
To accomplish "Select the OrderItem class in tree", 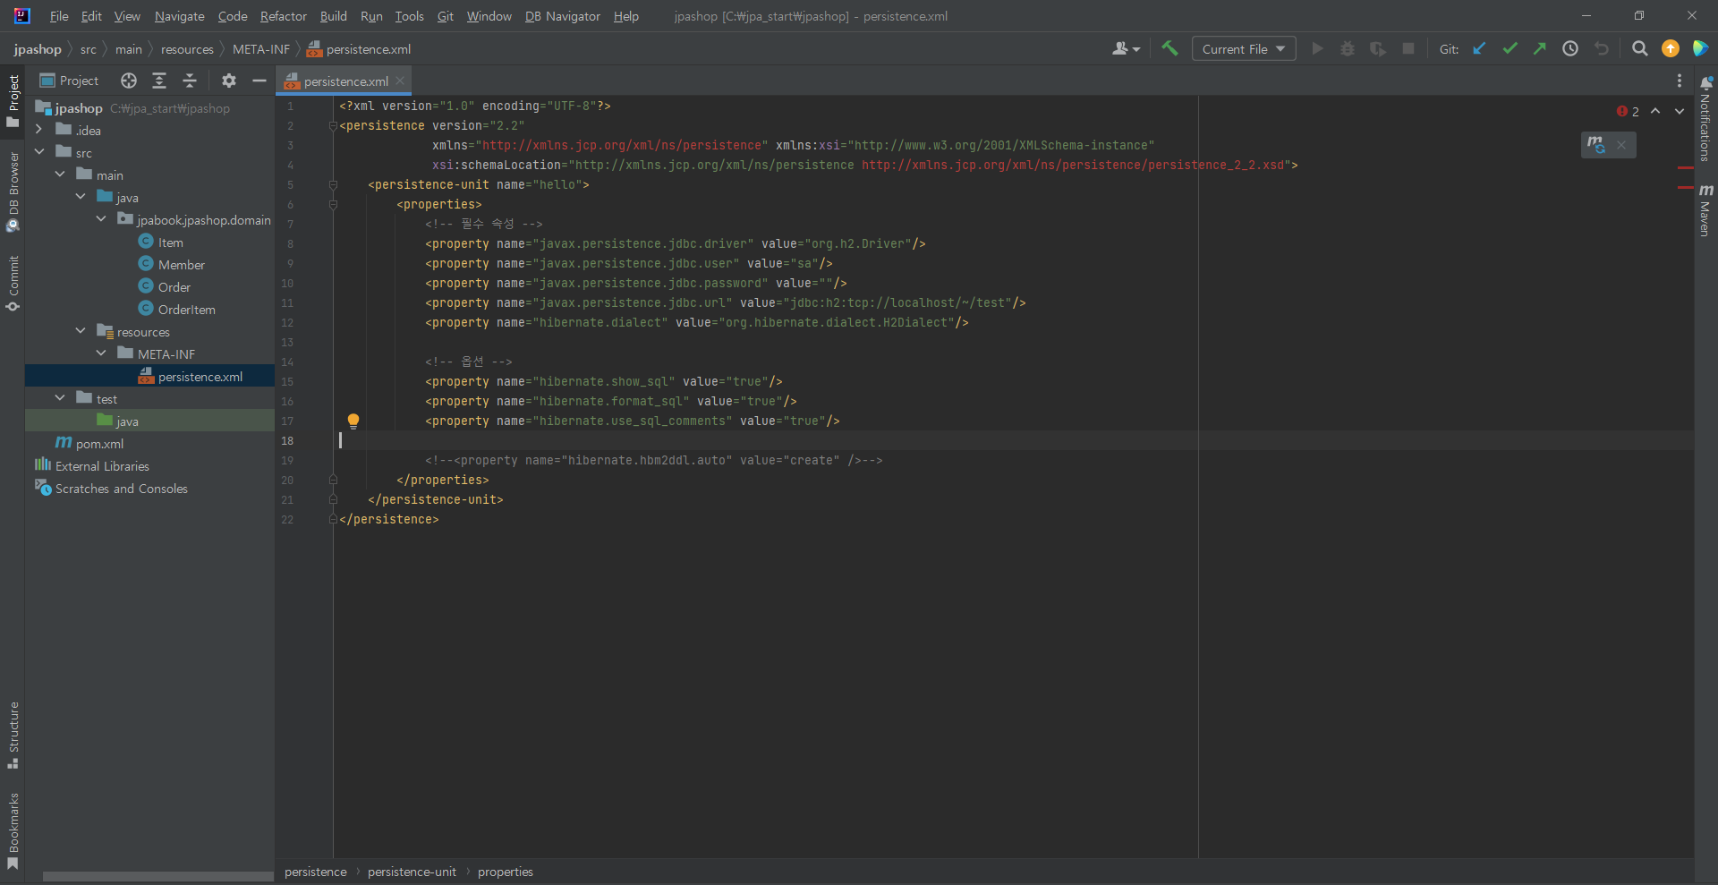I will [x=186, y=310].
